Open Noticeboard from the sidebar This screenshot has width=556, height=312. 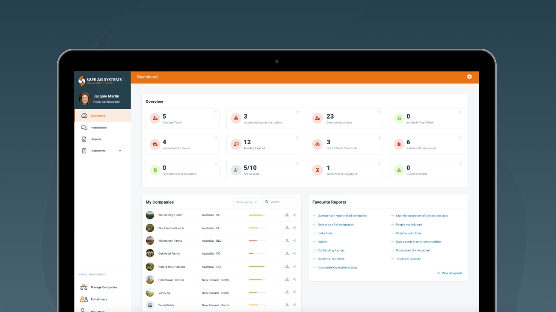[99, 128]
